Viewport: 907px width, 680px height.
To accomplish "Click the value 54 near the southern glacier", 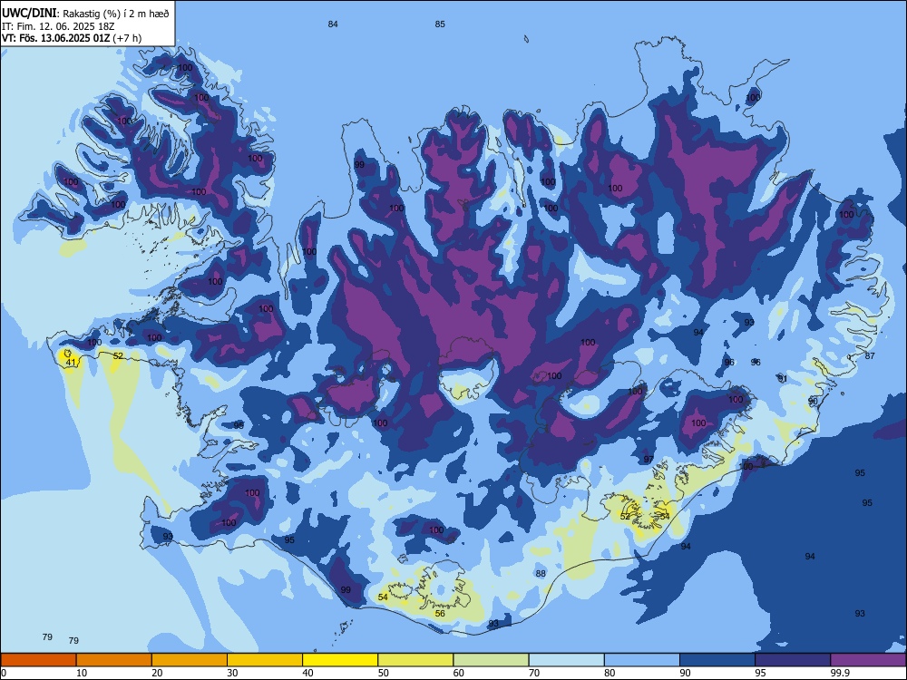I will pyautogui.click(x=383, y=597).
